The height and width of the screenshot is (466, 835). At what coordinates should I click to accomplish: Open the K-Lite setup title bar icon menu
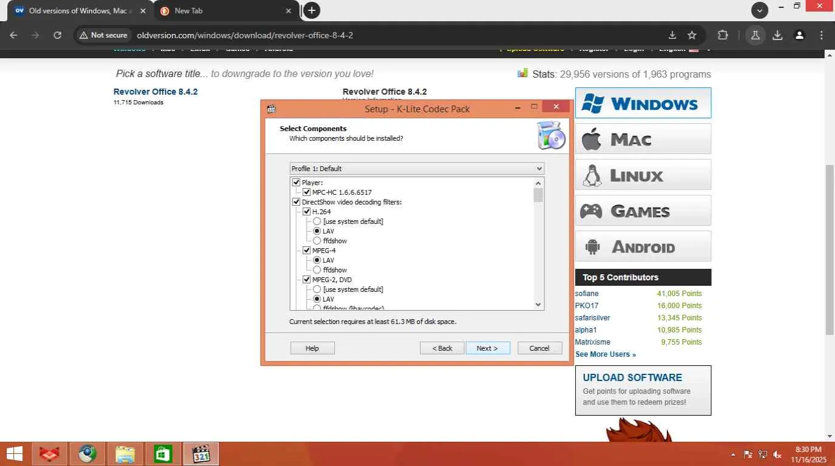coord(271,109)
